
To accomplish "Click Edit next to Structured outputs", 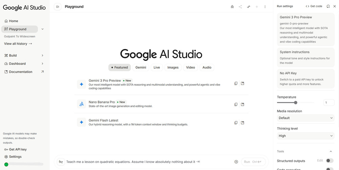I will pyautogui.click(x=320, y=161).
